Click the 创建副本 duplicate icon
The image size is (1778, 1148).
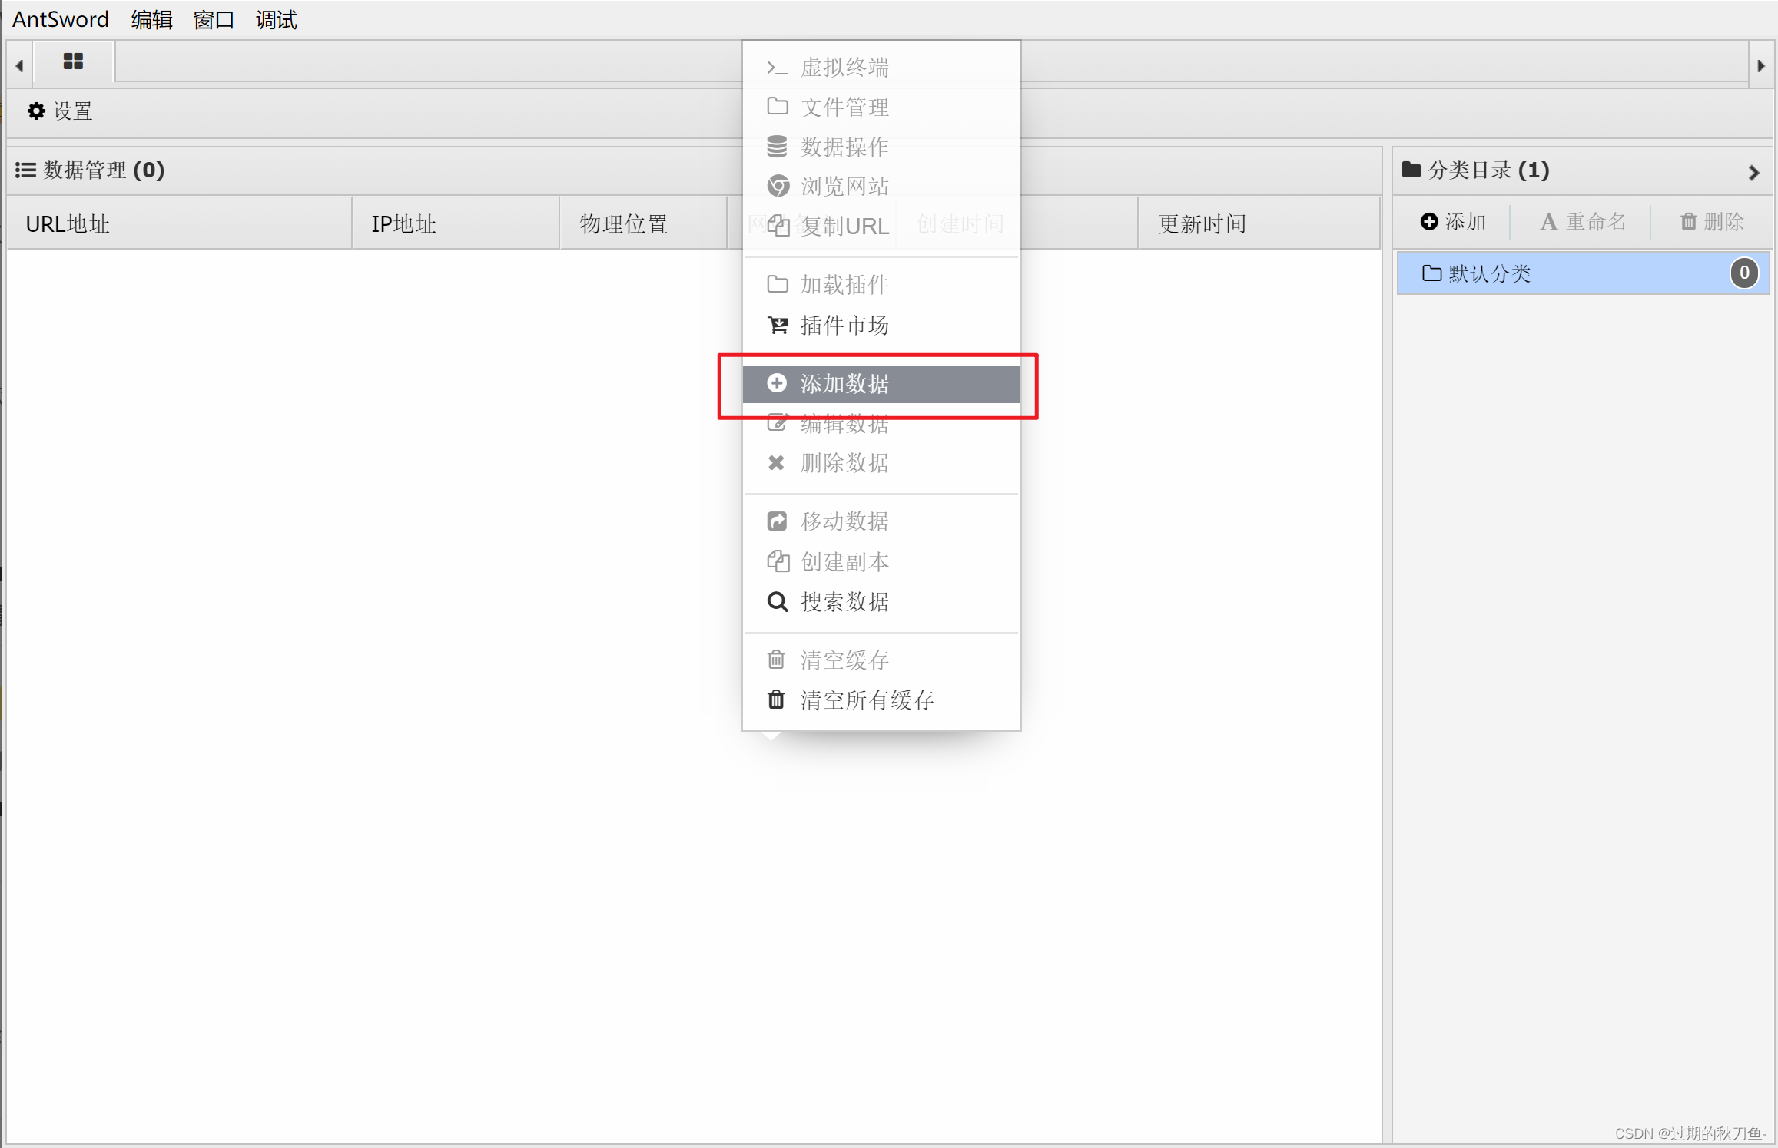pos(778,561)
